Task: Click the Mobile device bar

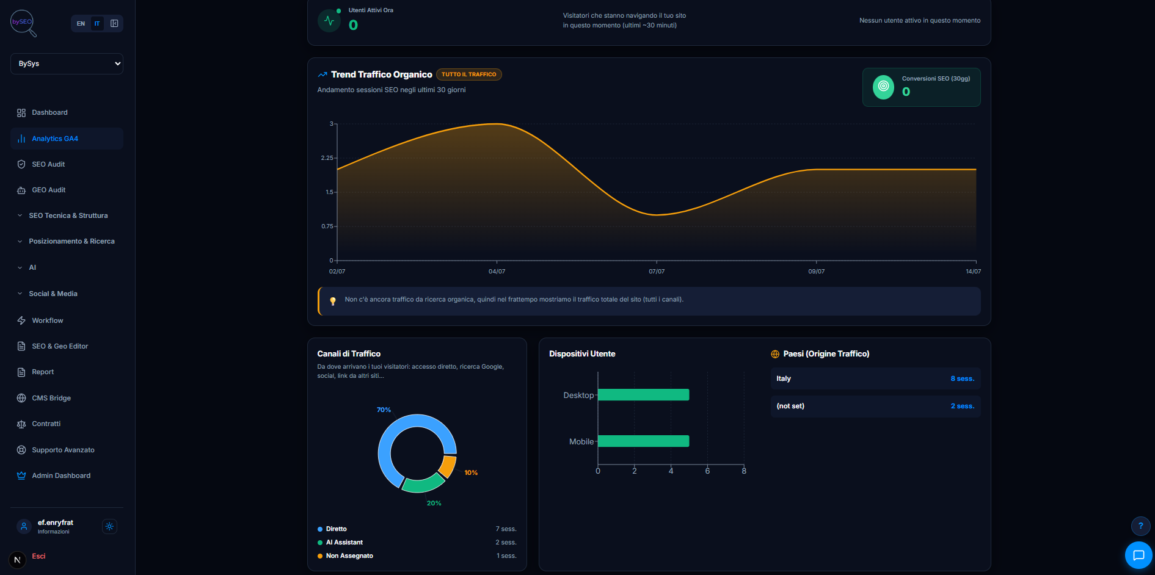Action: (643, 441)
